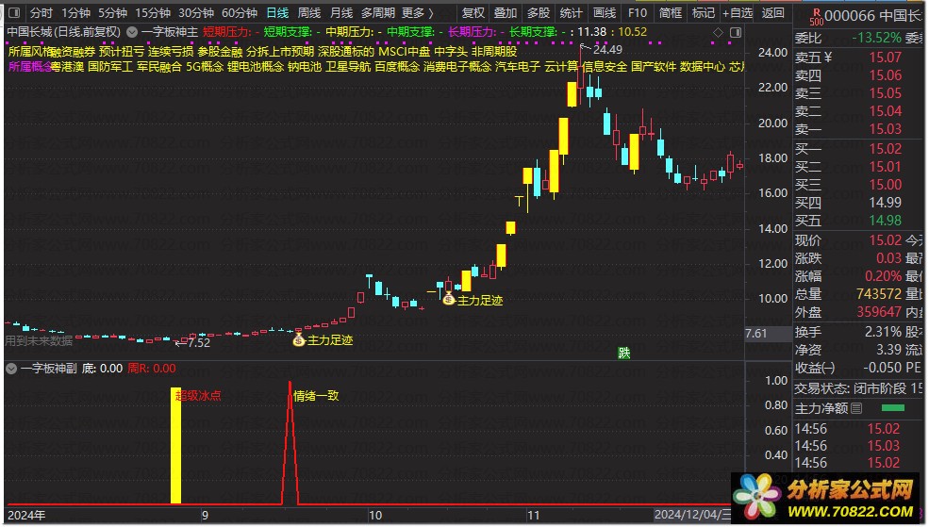The image size is (929, 527).
Task: Click the 外盘 value 359647
Action: tap(879, 311)
